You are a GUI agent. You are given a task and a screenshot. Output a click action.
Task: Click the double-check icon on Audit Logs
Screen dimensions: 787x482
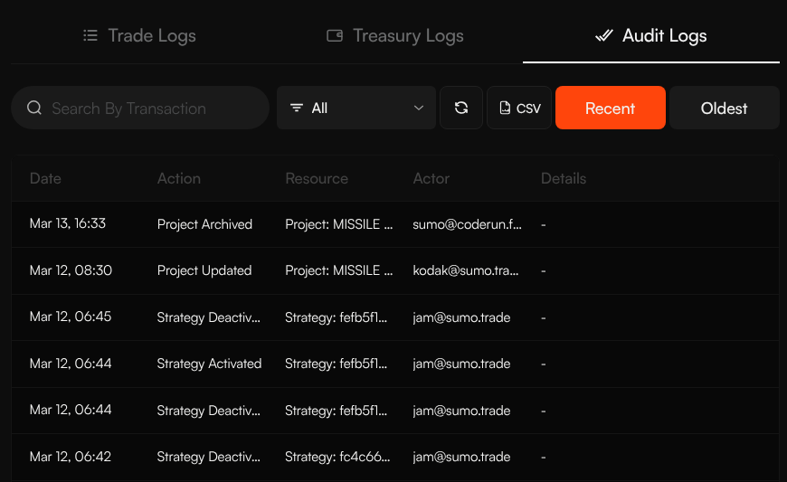603,36
